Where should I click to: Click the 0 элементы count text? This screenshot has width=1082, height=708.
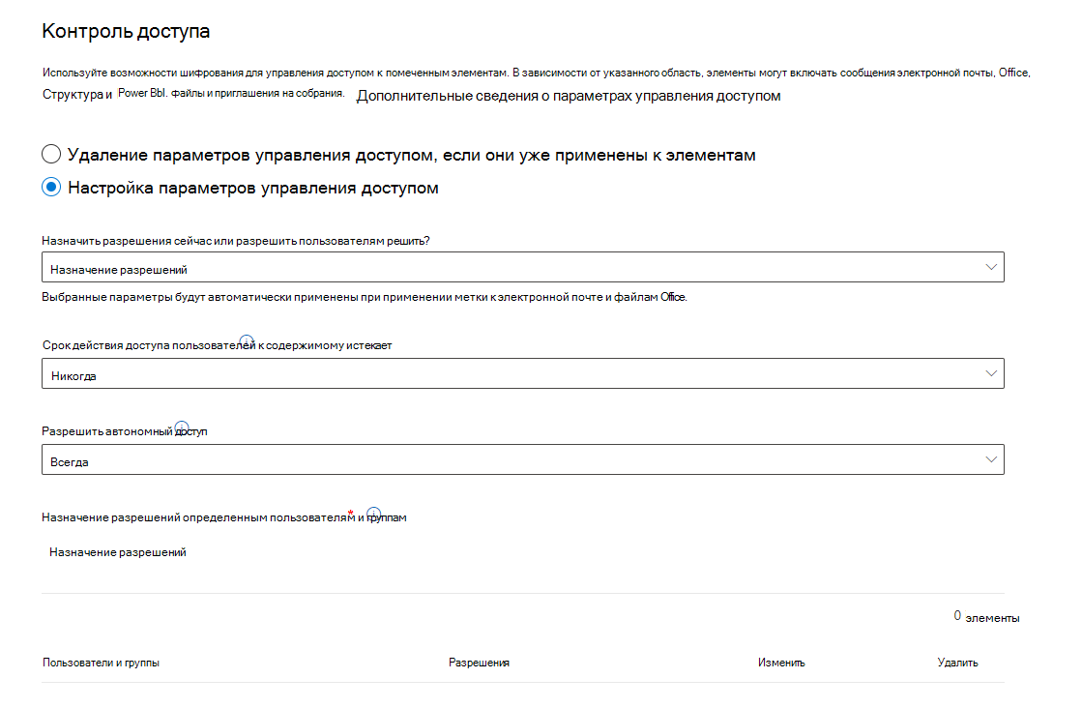987,617
